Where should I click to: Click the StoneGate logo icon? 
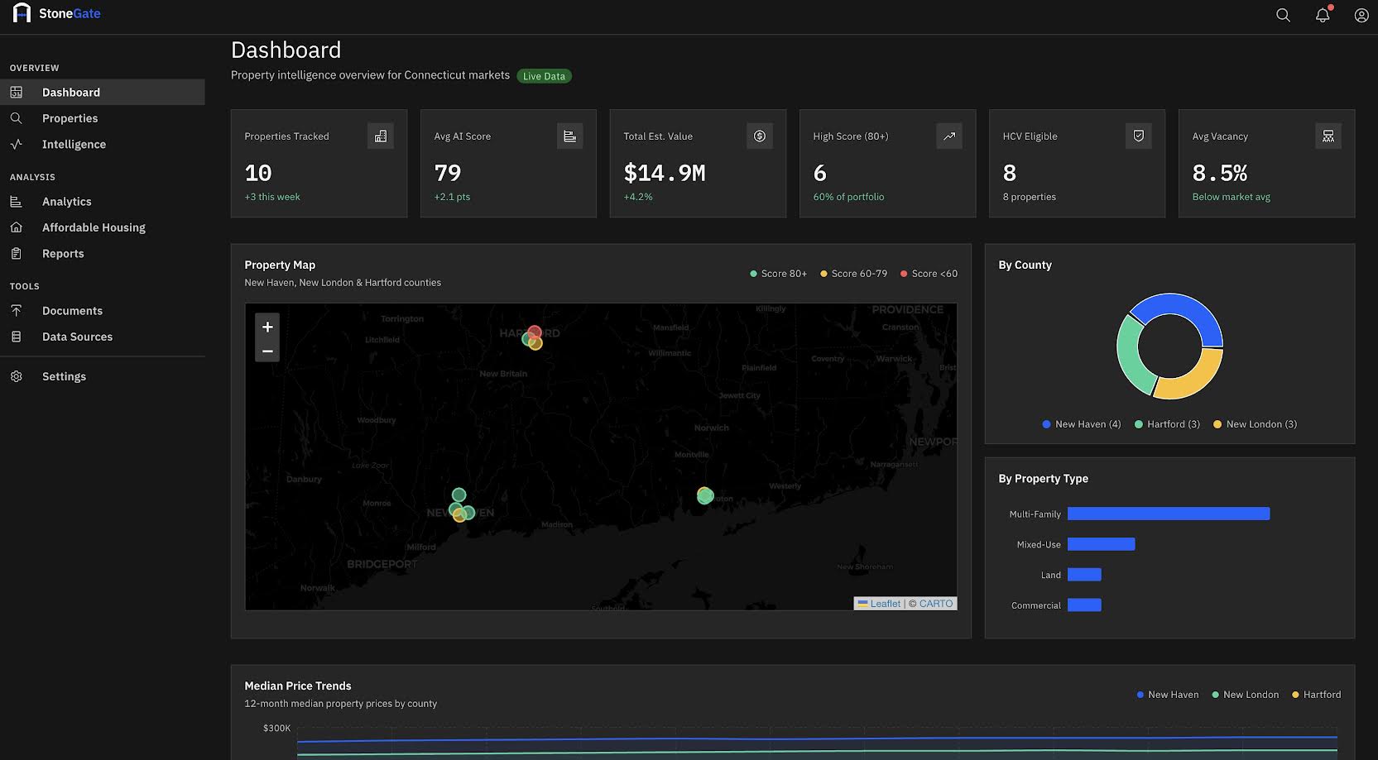[22, 12]
